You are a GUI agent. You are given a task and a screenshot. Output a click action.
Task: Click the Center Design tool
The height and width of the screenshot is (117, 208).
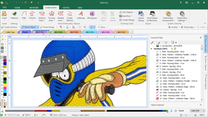click(127, 20)
